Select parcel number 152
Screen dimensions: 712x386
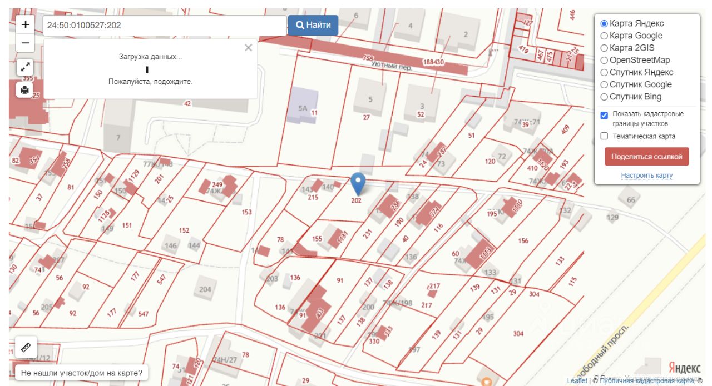184,230
